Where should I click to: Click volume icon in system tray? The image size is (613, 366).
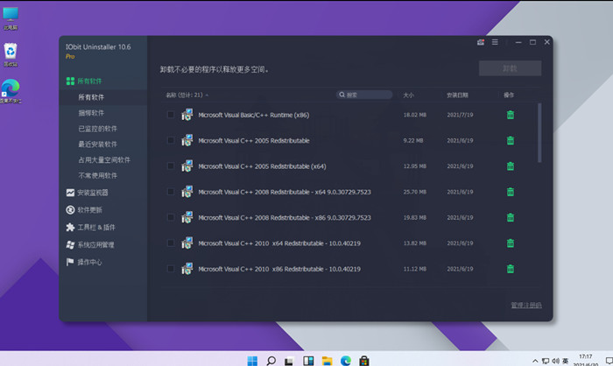tap(555, 361)
